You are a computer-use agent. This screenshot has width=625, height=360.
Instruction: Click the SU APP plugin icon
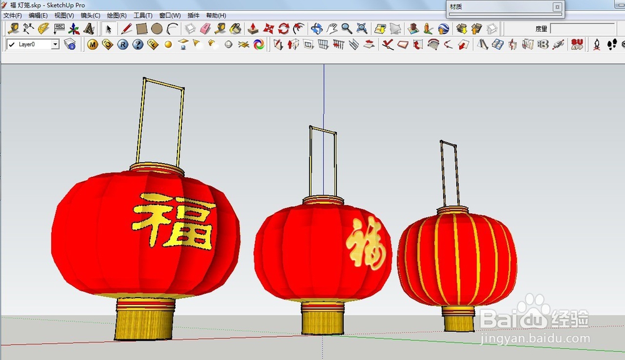(577, 44)
